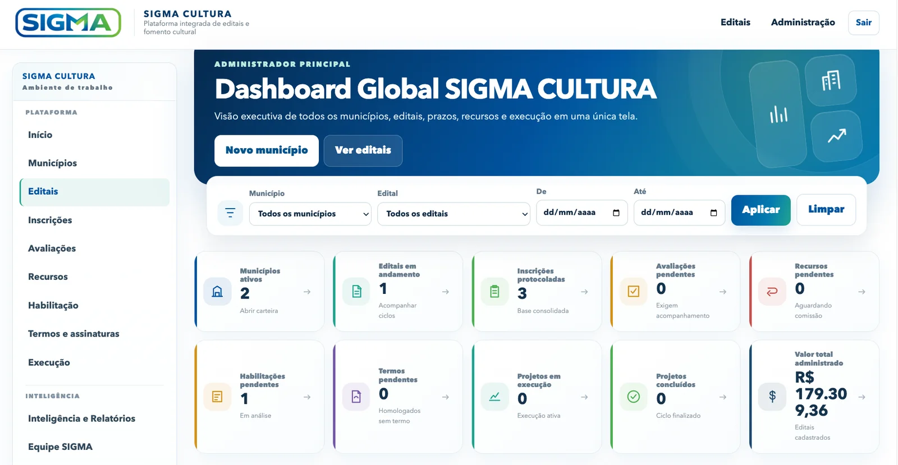Click the dollar icon on Valor total administrado card
The image size is (898, 465).
coord(772,397)
